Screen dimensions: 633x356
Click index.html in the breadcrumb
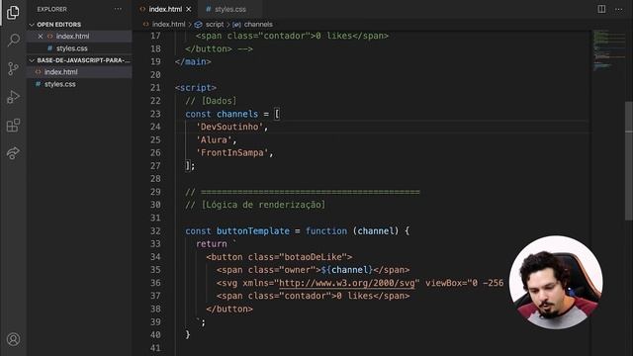pyautogui.click(x=168, y=24)
